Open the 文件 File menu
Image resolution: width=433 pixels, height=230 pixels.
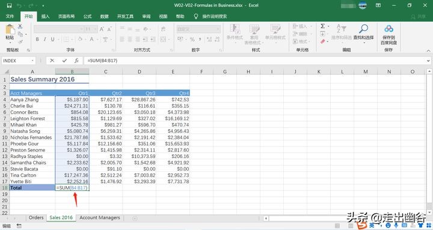(x=10, y=16)
